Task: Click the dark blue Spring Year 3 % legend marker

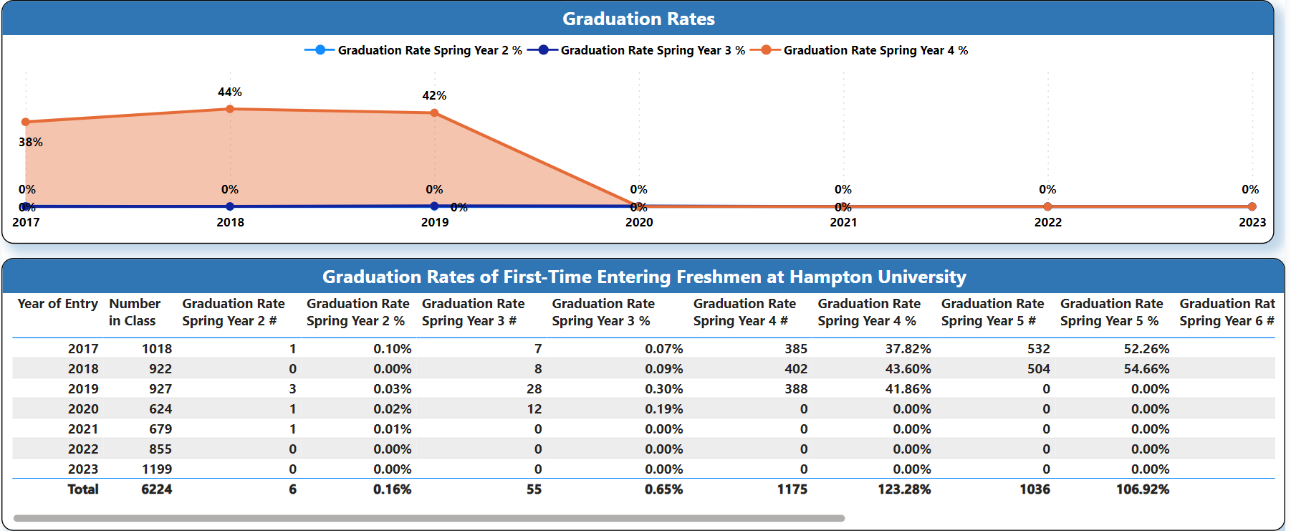Action: 543,50
